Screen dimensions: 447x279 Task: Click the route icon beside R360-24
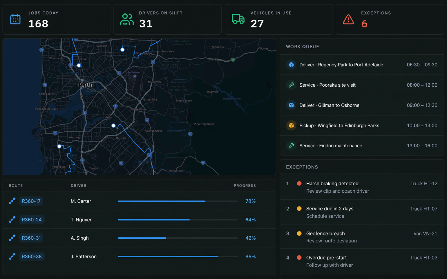[x=12, y=220]
